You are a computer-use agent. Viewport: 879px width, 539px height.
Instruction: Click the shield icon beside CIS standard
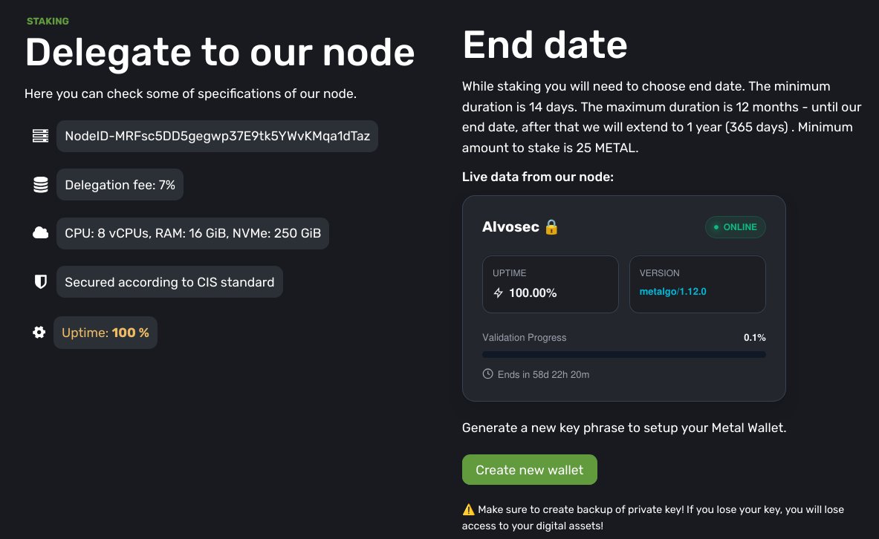(x=40, y=282)
